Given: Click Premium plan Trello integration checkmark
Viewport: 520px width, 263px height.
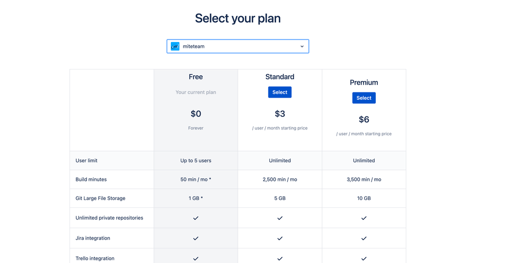Looking at the screenshot, I should 364,259.
